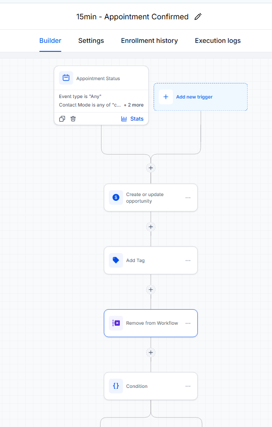
Task: Click the Remove from Workflow step icon
Action: click(116, 323)
